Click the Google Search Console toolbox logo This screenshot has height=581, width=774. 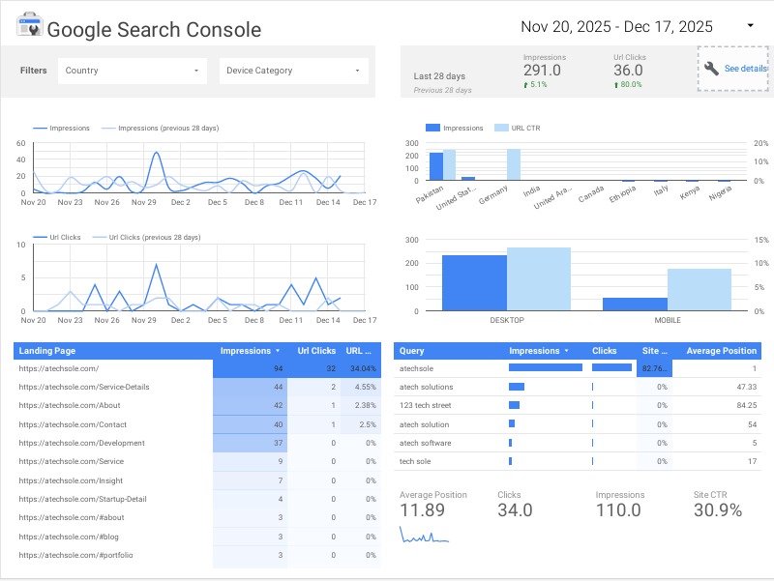coord(29,26)
